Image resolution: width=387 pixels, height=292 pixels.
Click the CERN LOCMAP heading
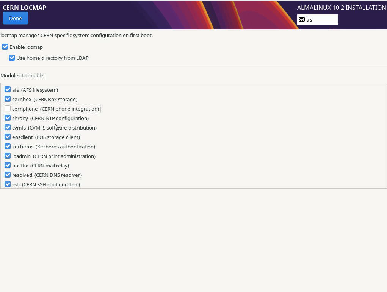click(24, 8)
